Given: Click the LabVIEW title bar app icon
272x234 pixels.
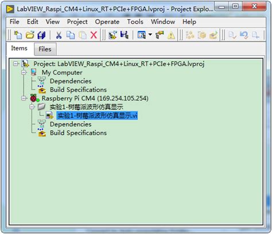Looking at the screenshot, I should pyautogui.click(x=10, y=9).
